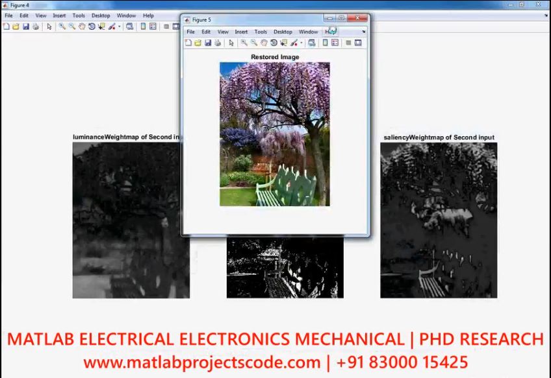This screenshot has height=378, width=551.
Task: Open Insert menu in Figure 4
Action: 59,15
